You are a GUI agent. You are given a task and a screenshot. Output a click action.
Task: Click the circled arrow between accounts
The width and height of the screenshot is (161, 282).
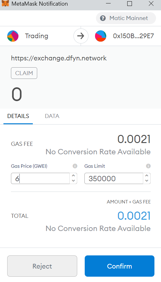(81, 36)
